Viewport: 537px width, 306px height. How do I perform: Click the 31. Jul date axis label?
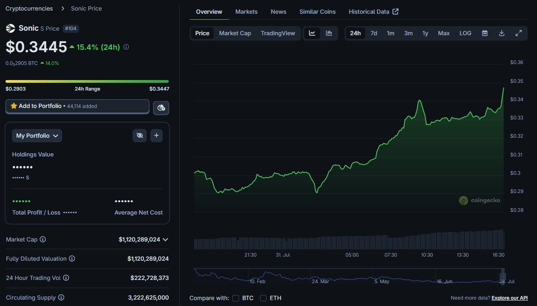(283, 255)
